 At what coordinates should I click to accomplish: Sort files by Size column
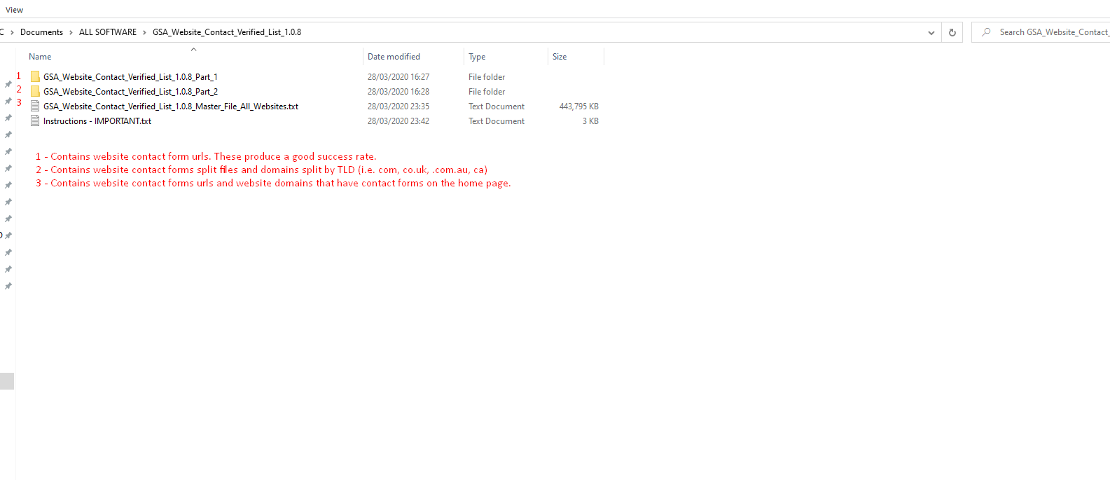[x=560, y=57]
